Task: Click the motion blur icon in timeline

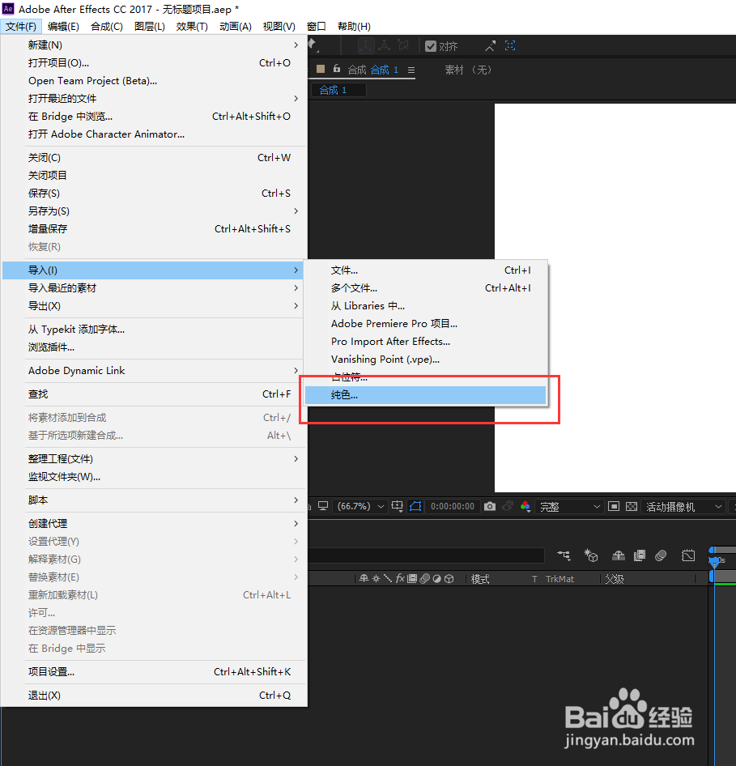Action: (x=661, y=555)
